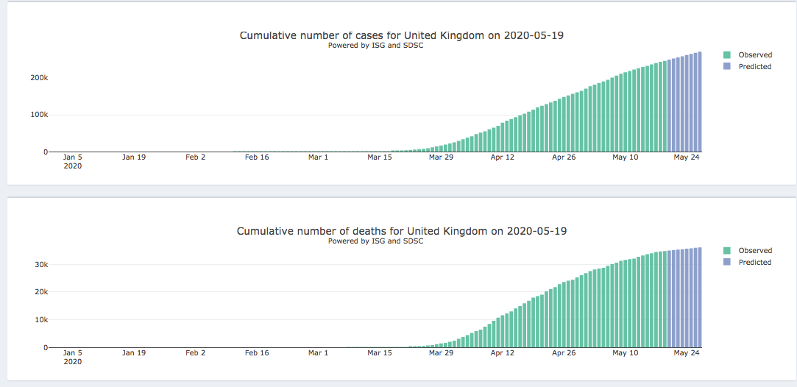
Task: Click rightmost predicted bar in deaths chart
Action: pos(700,298)
